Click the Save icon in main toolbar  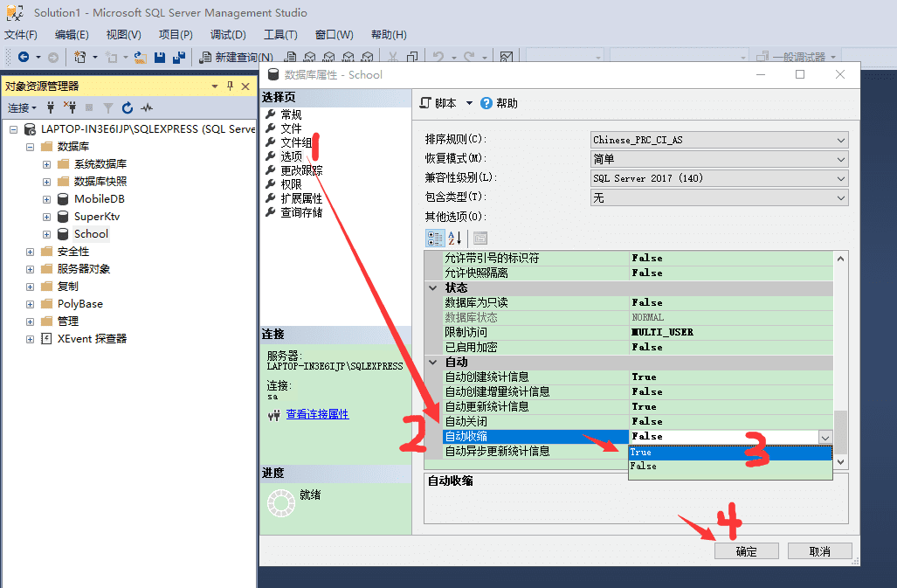pos(160,57)
